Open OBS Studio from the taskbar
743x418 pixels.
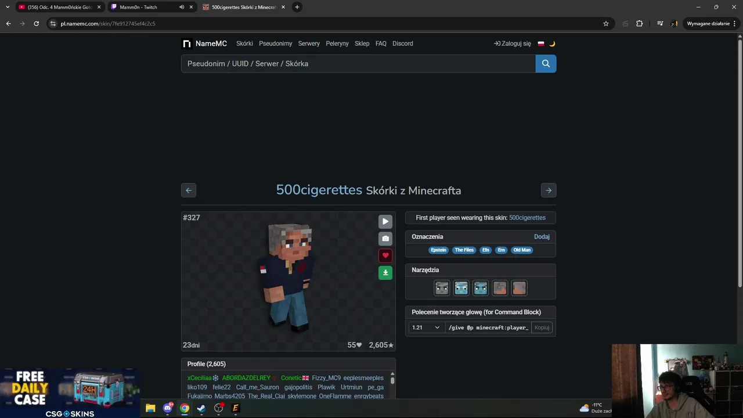(x=219, y=408)
